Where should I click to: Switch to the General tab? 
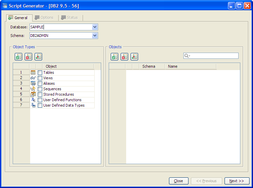click(x=19, y=18)
